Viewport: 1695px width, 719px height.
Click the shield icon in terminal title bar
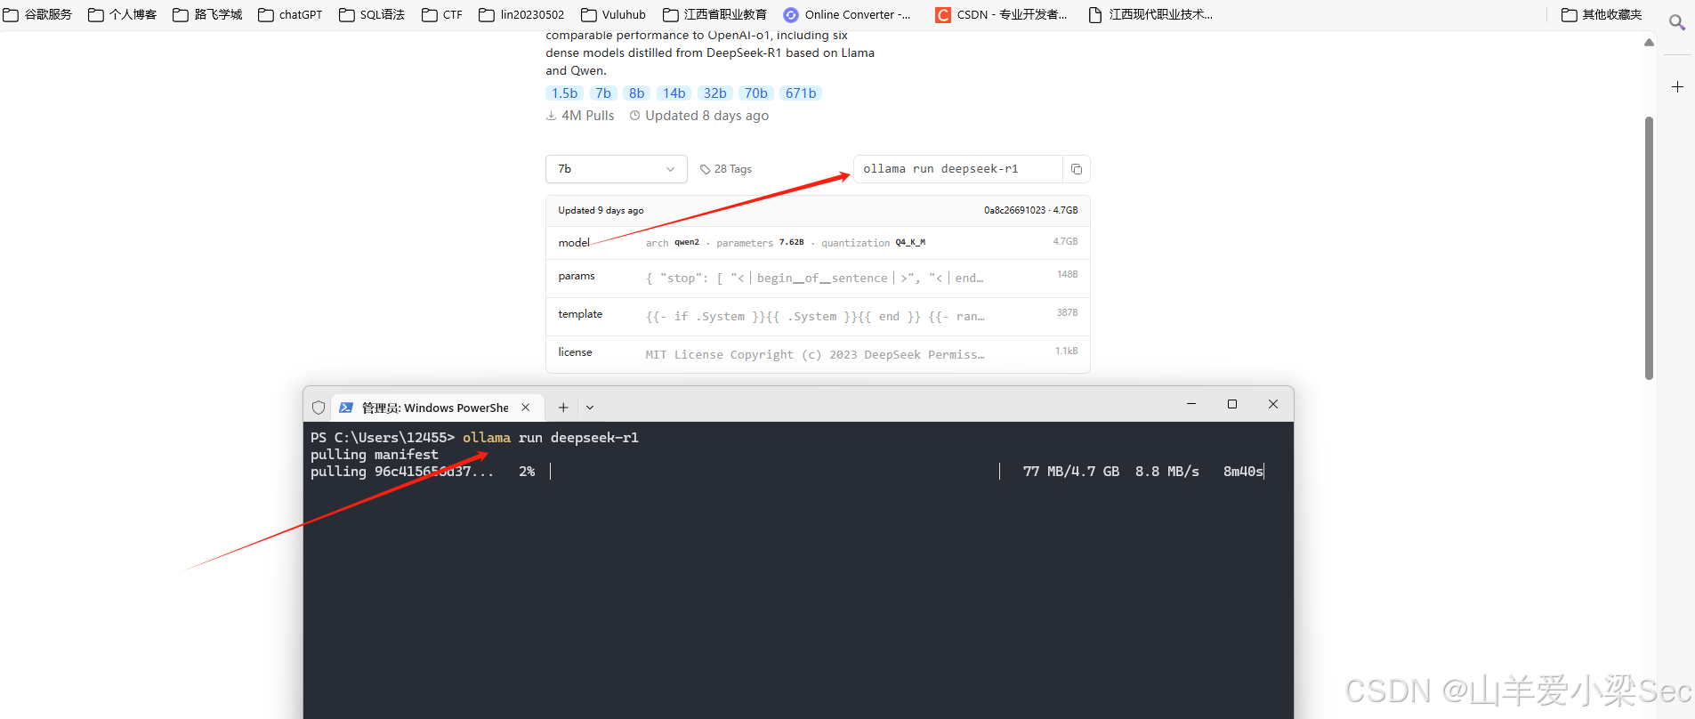pos(319,408)
